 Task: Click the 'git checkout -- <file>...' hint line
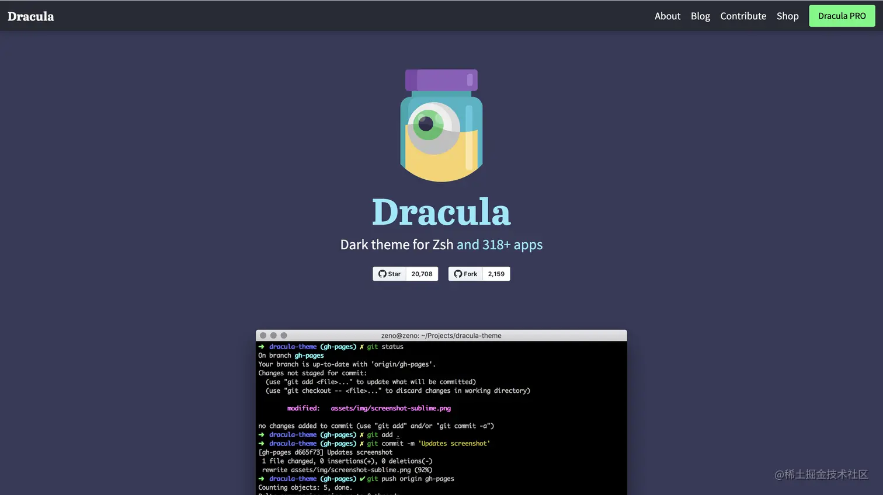click(398, 391)
